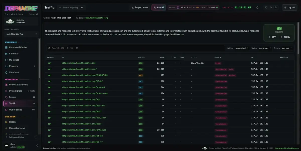Go to Command Center
Viewport: 301px width, 151px height.
[20, 47]
